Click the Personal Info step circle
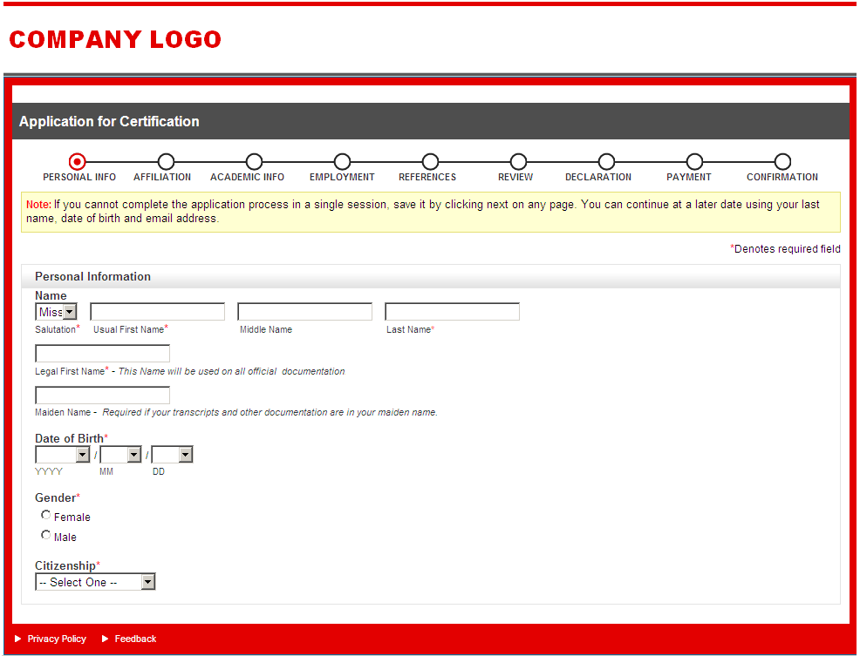Viewport: 860px width, 656px height. (78, 161)
